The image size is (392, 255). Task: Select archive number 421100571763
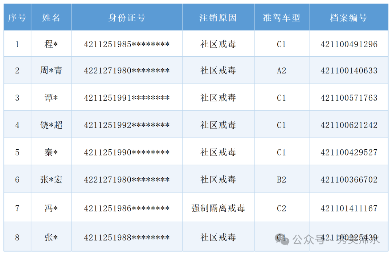[349, 98]
